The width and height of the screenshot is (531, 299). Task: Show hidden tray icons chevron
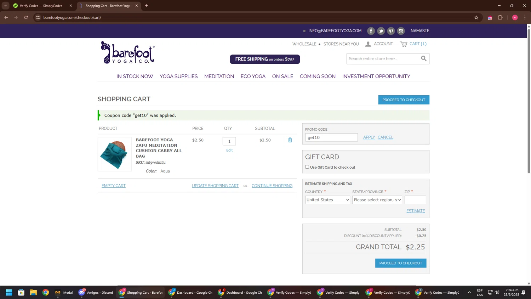pos(469,292)
